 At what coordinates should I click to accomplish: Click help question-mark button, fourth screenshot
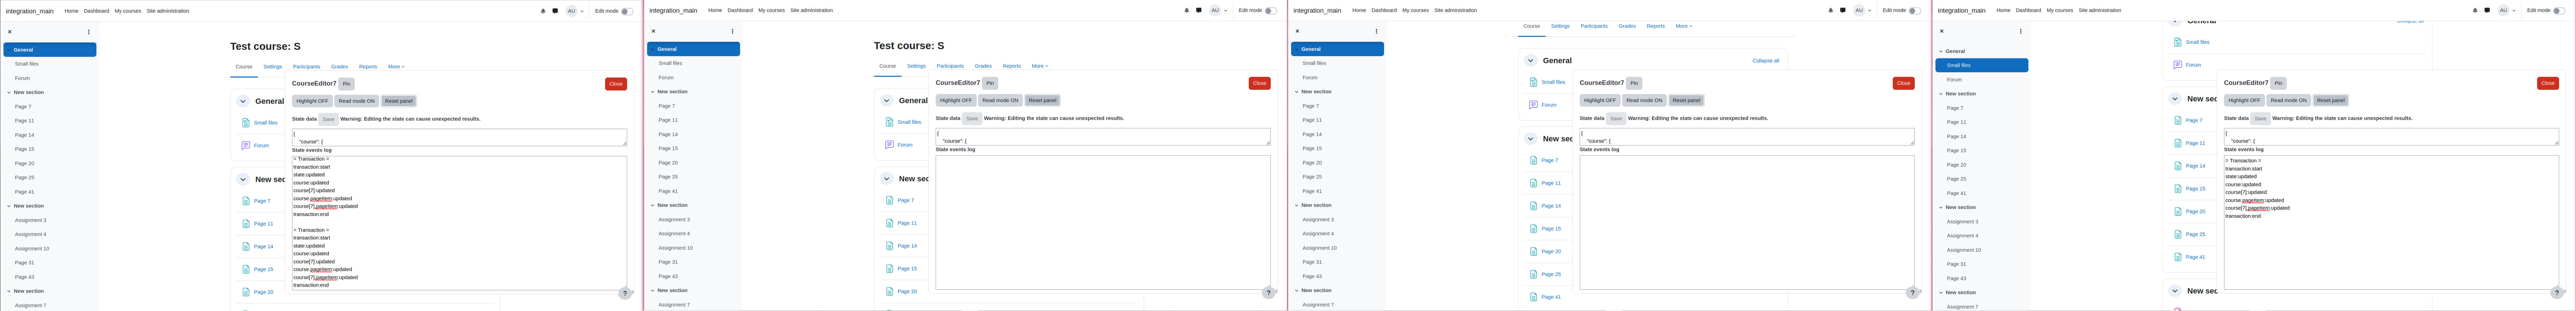(x=2557, y=293)
